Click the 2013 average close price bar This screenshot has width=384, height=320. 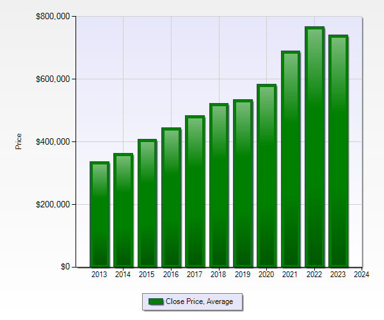coord(99,214)
